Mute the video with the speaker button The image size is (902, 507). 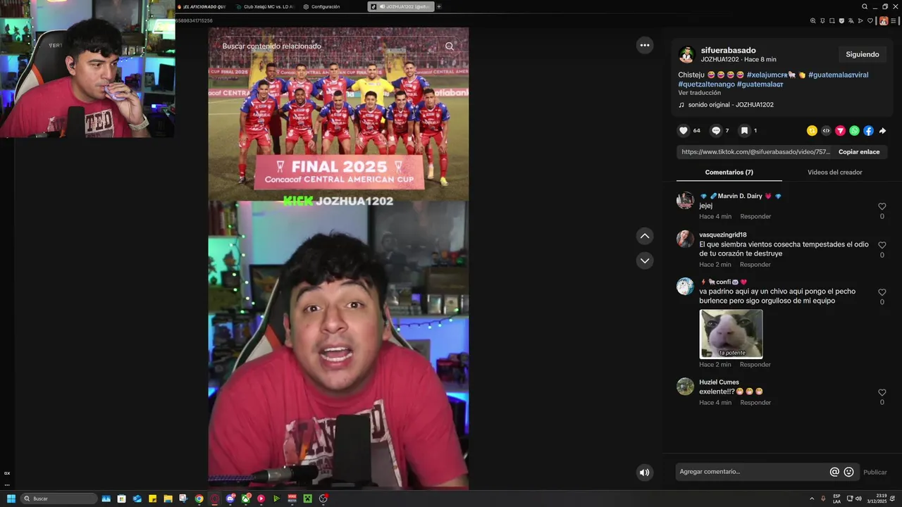(x=644, y=472)
